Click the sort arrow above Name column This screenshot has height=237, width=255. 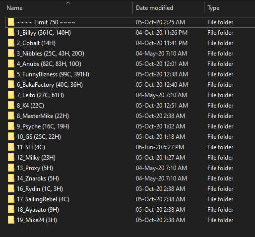point(68,2)
